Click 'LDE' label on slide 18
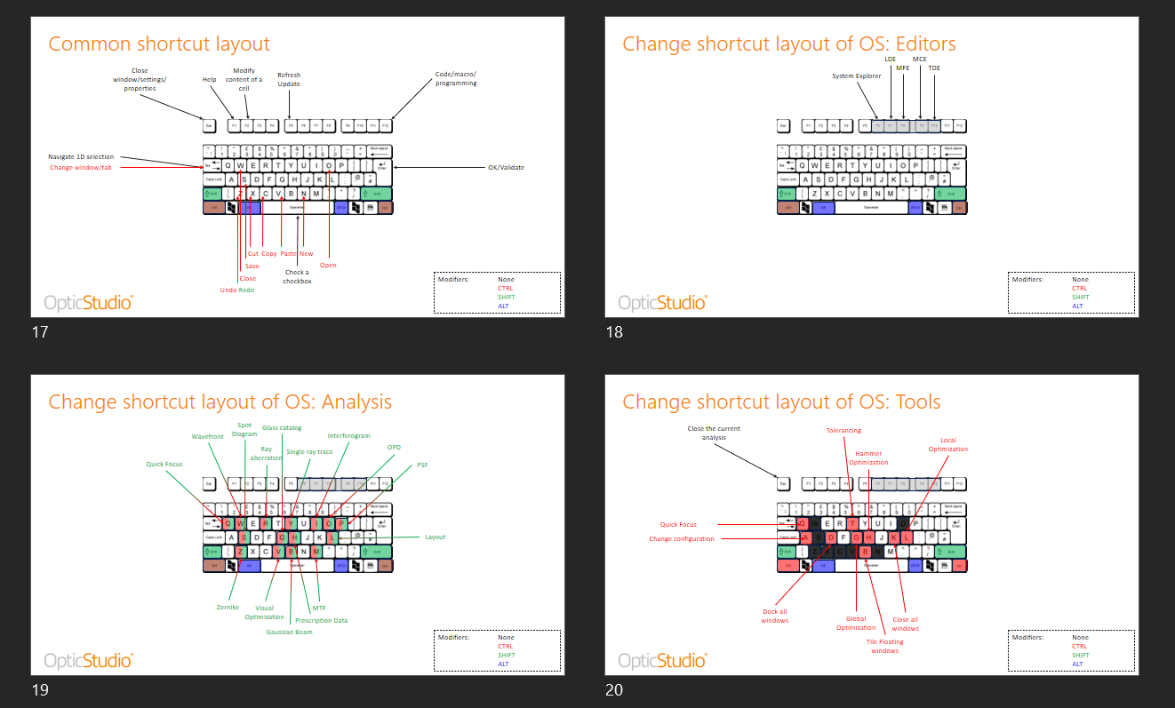This screenshot has width=1175, height=708. 891,59
